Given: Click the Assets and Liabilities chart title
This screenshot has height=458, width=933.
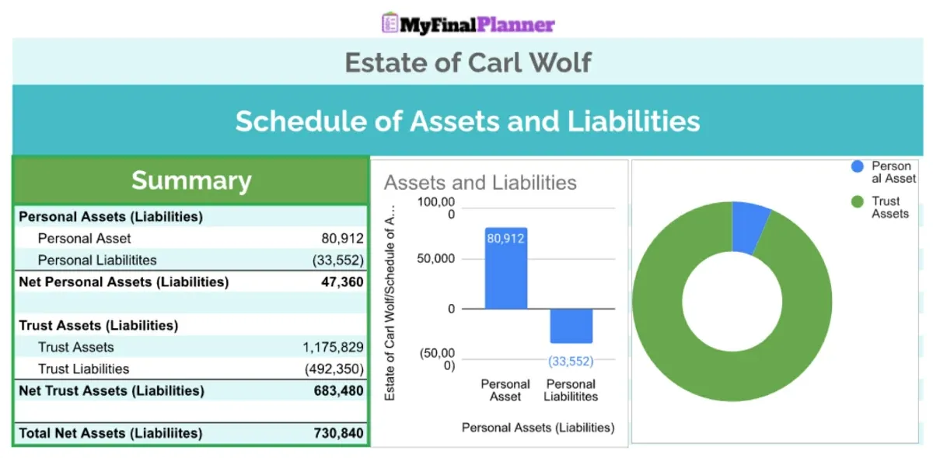Looking at the screenshot, I should [480, 183].
